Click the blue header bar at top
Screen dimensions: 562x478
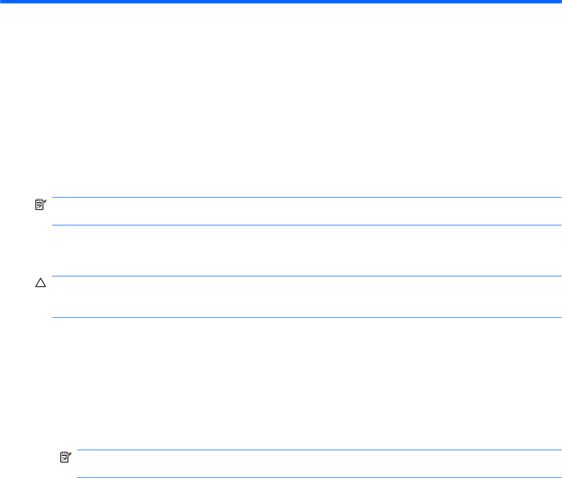tap(281, 2)
